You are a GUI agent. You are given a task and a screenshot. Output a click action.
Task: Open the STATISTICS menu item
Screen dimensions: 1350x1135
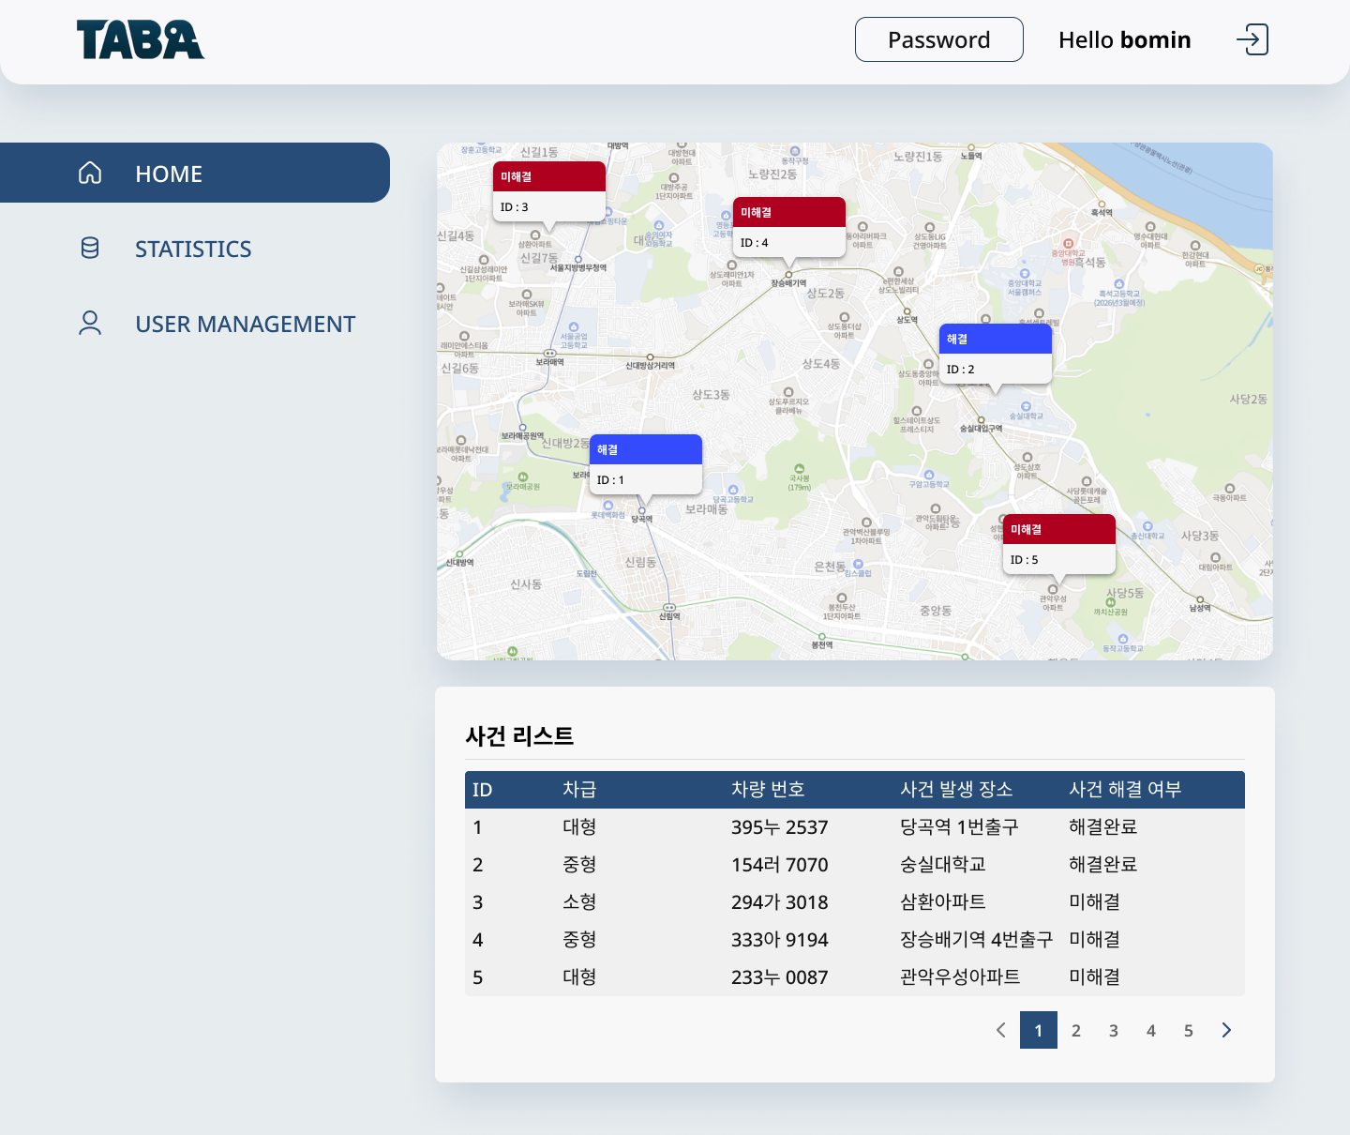click(193, 249)
